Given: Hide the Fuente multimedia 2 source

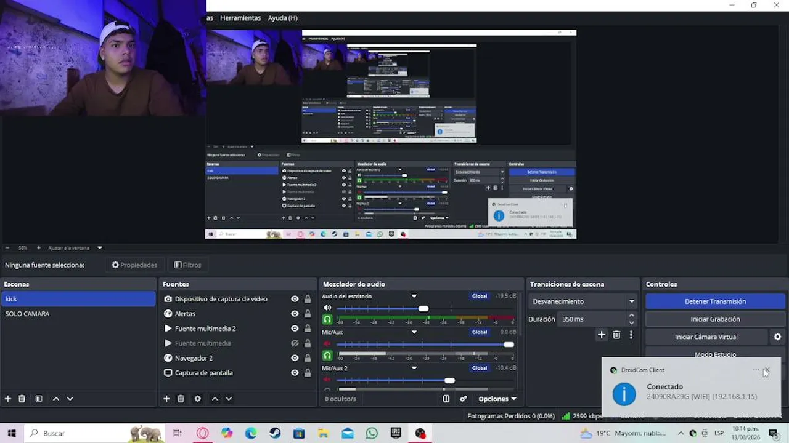Looking at the screenshot, I should click(295, 329).
